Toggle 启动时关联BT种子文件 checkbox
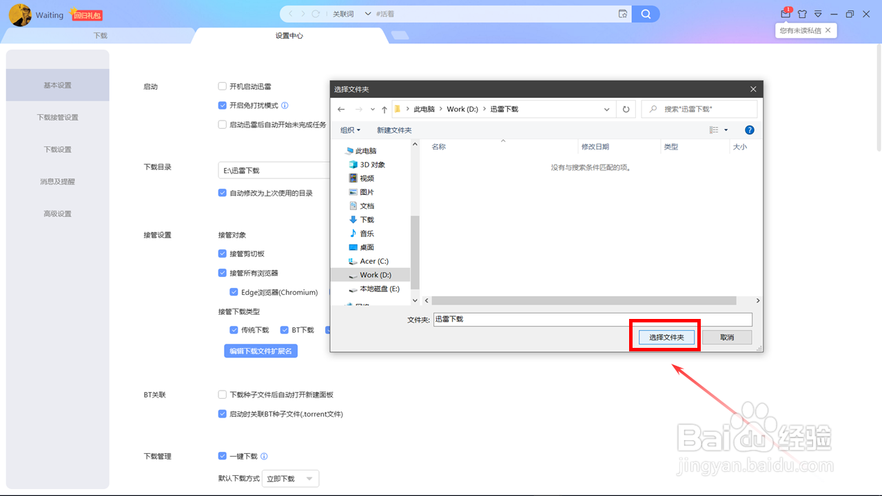Viewport: 882px width, 496px height. [223, 414]
